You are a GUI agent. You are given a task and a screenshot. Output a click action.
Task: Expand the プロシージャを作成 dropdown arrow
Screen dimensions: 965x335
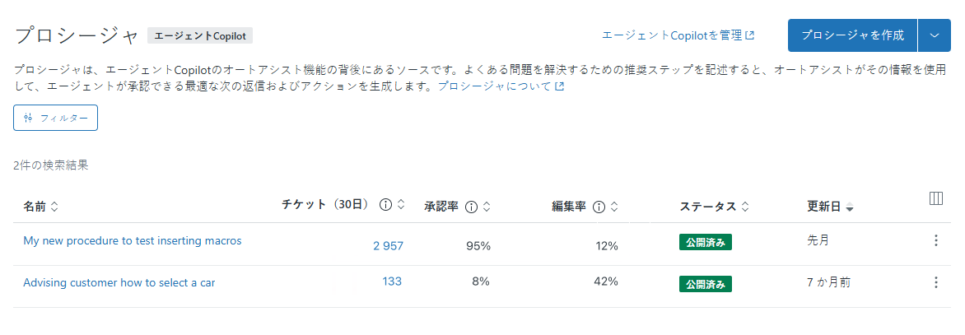(934, 35)
